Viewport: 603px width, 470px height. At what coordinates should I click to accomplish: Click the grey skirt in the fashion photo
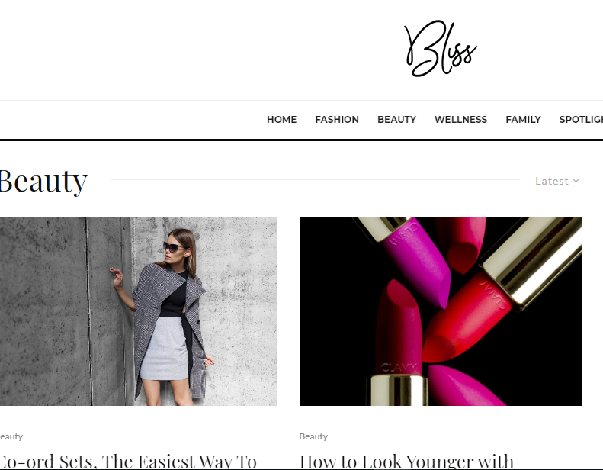tap(165, 349)
